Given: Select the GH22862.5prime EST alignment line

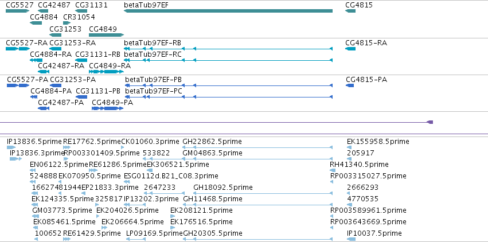Looking at the screenshot, I should point(257,147).
